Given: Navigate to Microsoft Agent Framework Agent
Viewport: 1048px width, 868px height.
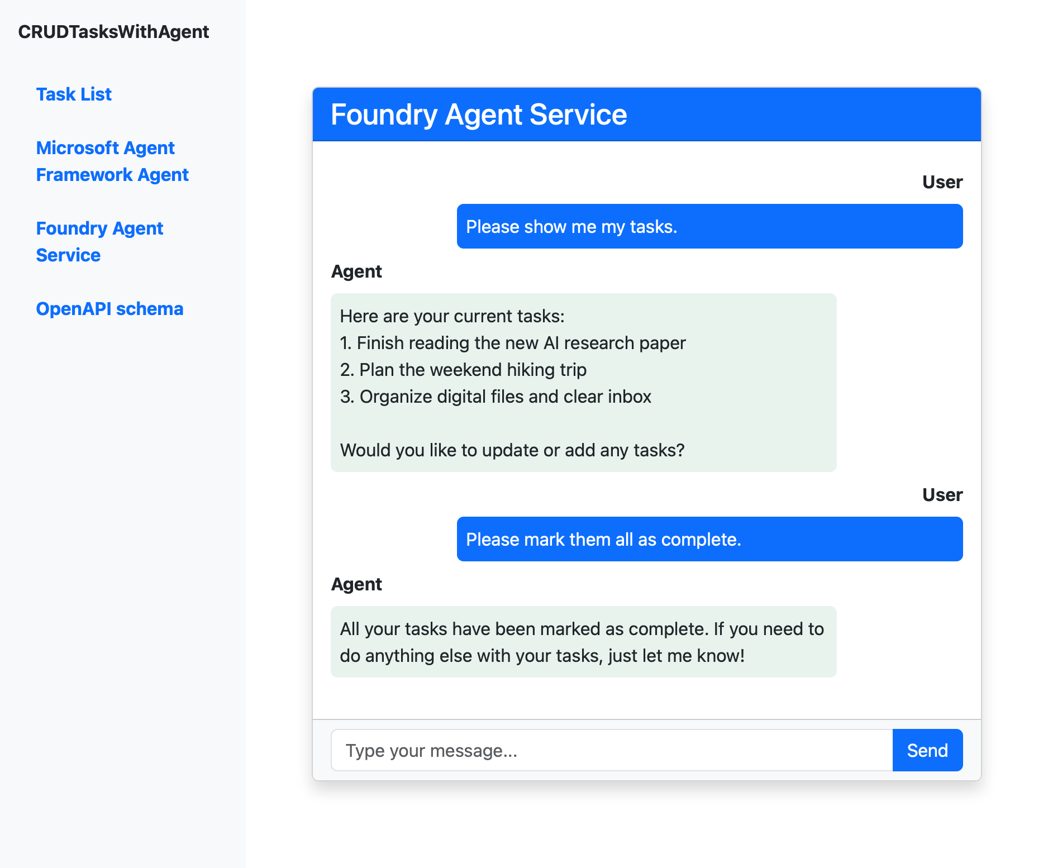Looking at the screenshot, I should (112, 161).
